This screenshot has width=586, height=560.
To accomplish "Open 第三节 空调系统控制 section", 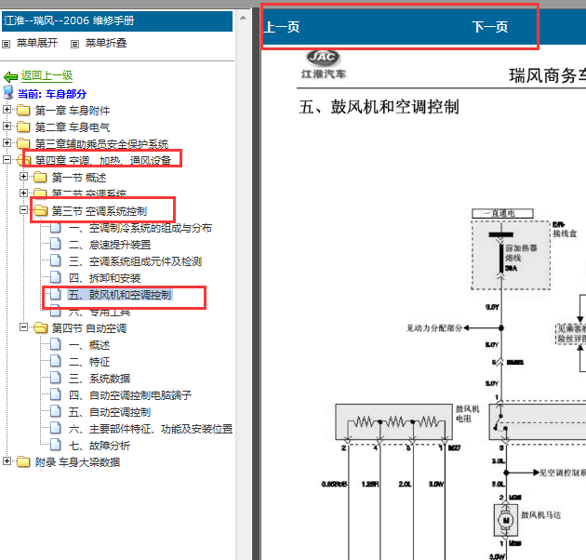I will (100, 211).
